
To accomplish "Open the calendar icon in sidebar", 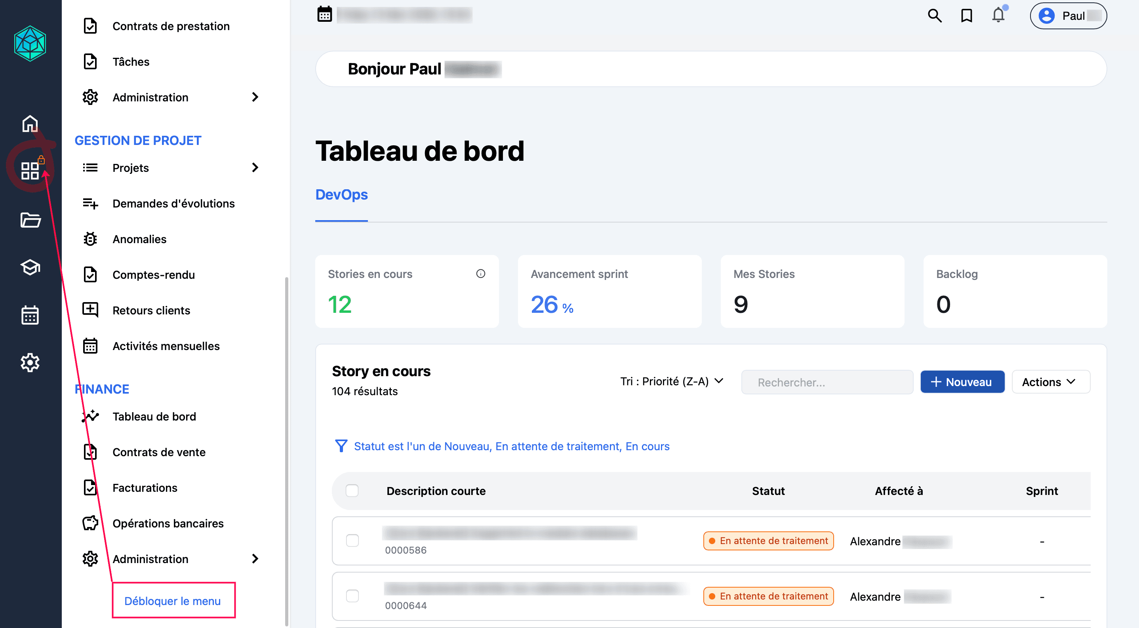I will click(x=30, y=315).
